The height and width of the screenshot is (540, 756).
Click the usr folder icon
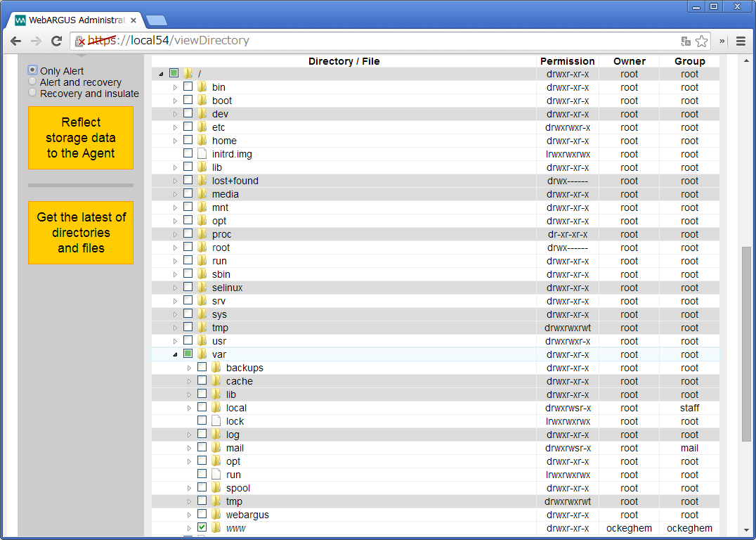pos(202,341)
